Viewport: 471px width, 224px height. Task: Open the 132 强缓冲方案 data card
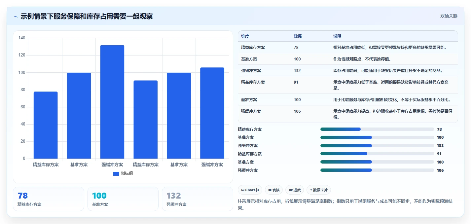click(197, 199)
